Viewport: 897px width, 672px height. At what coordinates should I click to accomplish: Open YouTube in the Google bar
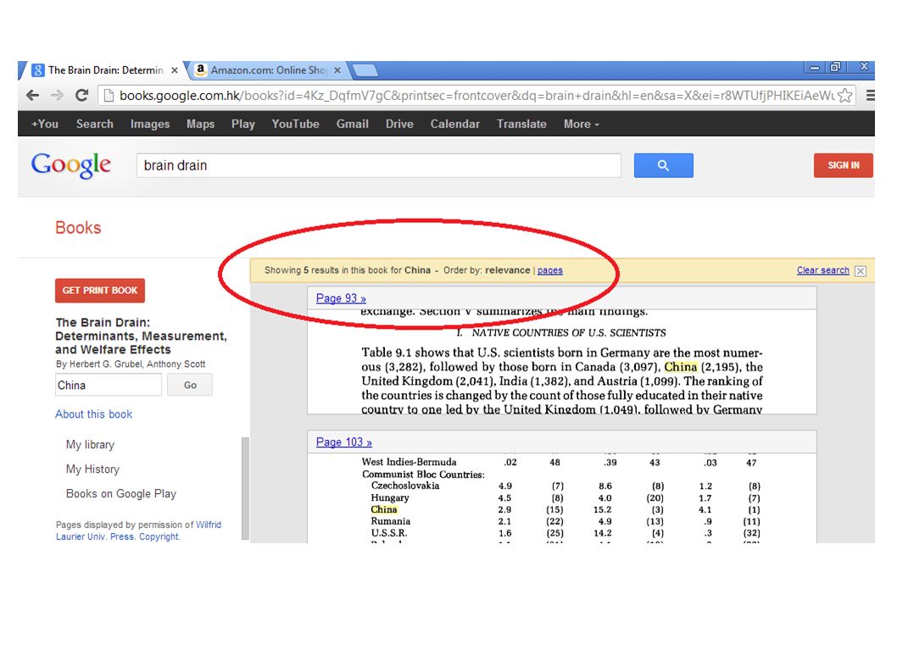point(295,124)
